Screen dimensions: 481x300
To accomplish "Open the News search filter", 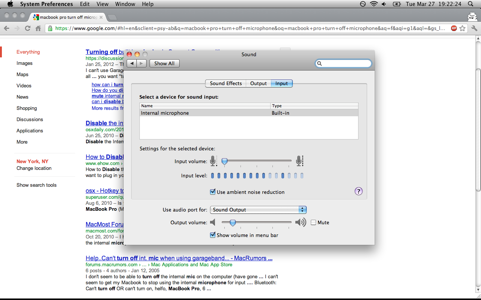I will tap(23, 97).
